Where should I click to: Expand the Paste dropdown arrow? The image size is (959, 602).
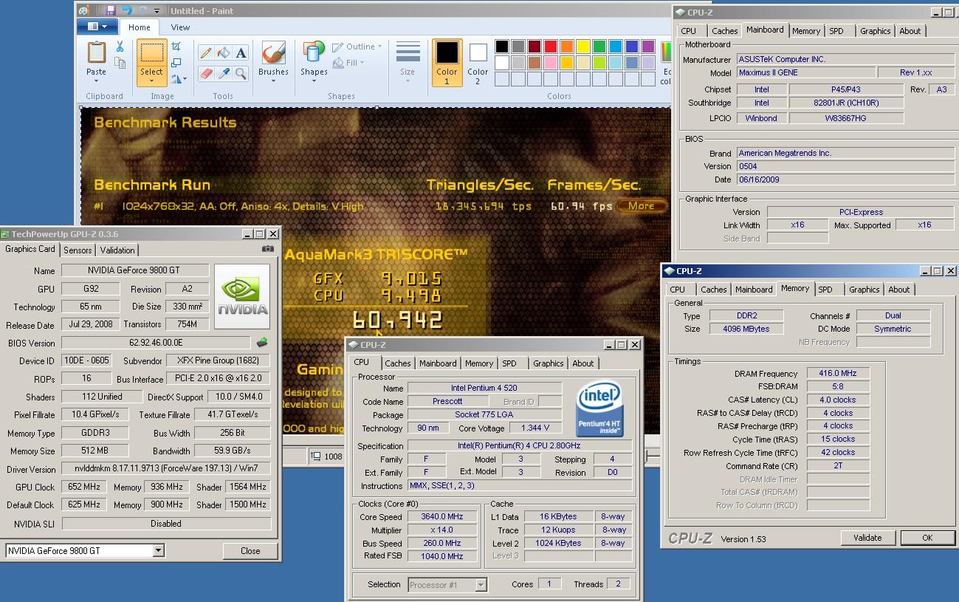pyautogui.click(x=96, y=81)
